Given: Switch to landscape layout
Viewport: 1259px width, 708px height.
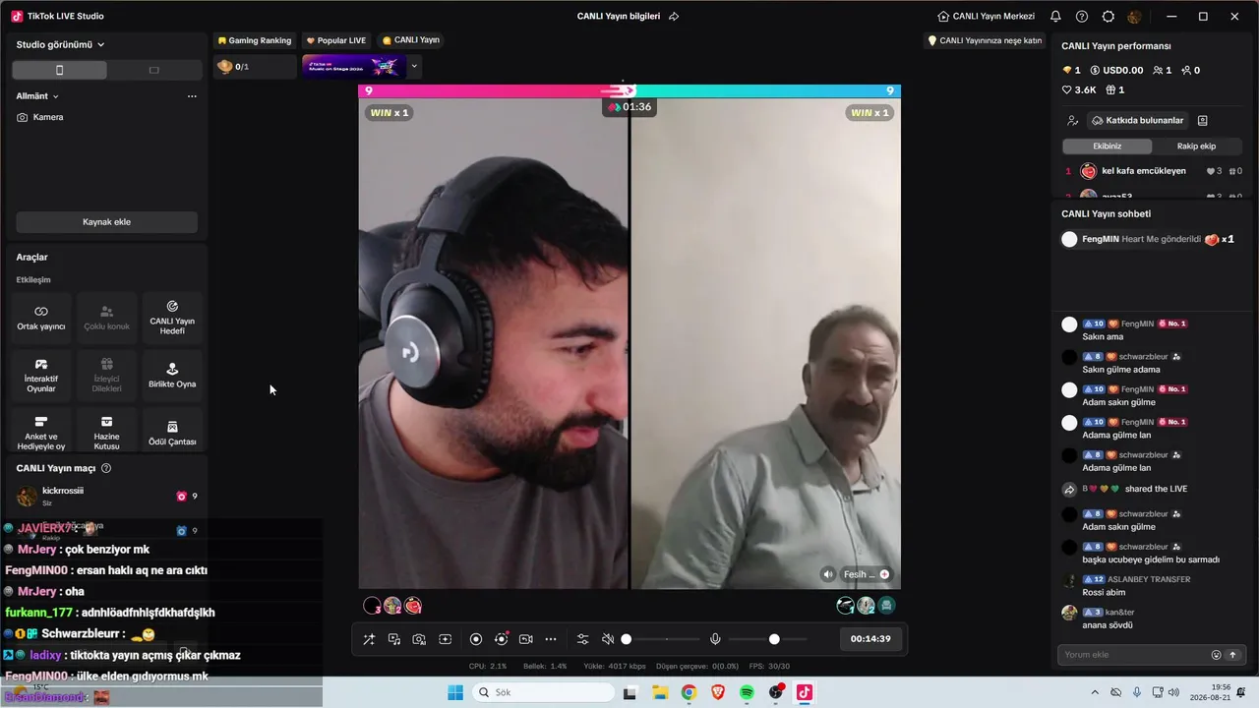Looking at the screenshot, I should pos(153,70).
